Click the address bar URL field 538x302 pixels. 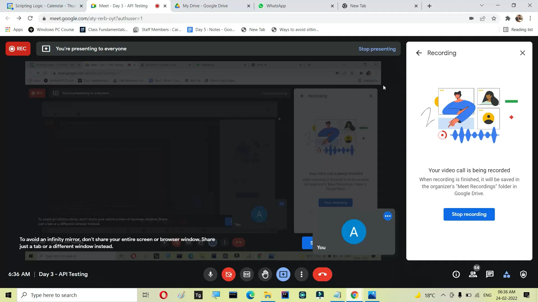pyautogui.click(x=252, y=18)
